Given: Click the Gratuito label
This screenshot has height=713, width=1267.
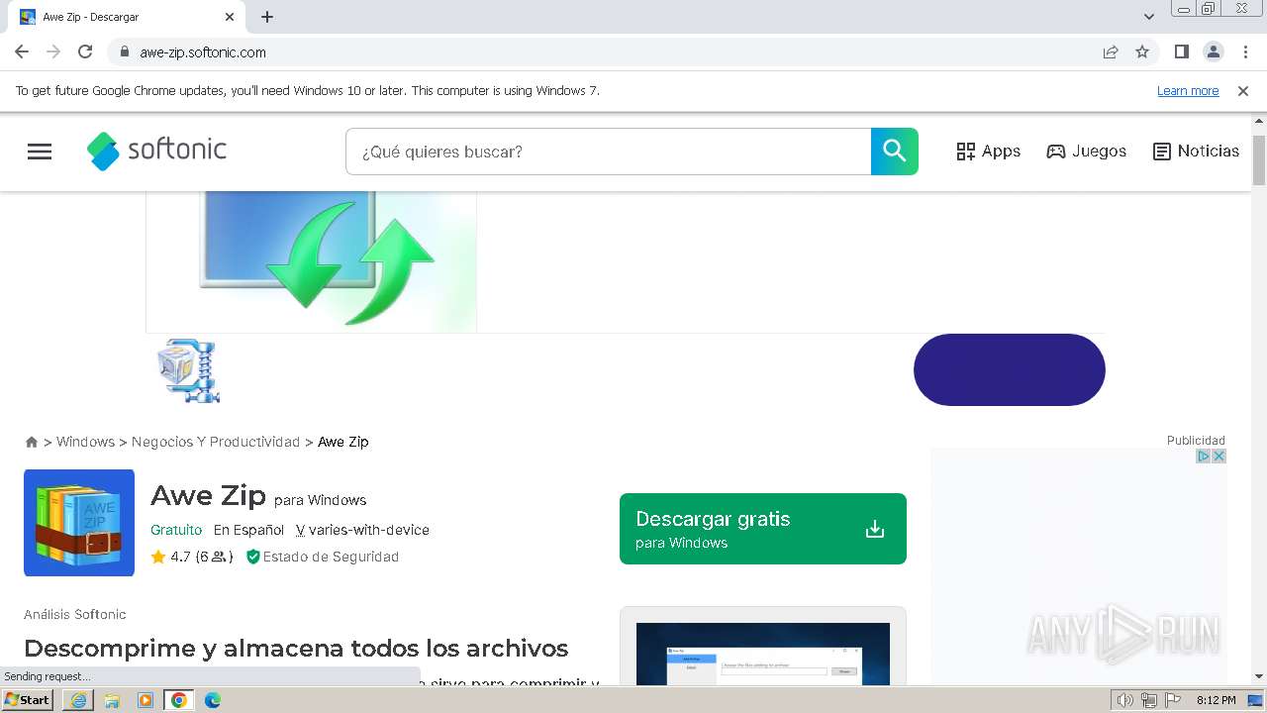Looking at the screenshot, I should point(176,530).
